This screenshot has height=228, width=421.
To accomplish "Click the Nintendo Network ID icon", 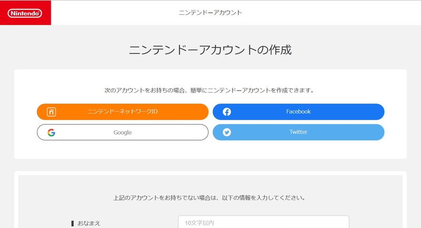I will [x=51, y=112].
